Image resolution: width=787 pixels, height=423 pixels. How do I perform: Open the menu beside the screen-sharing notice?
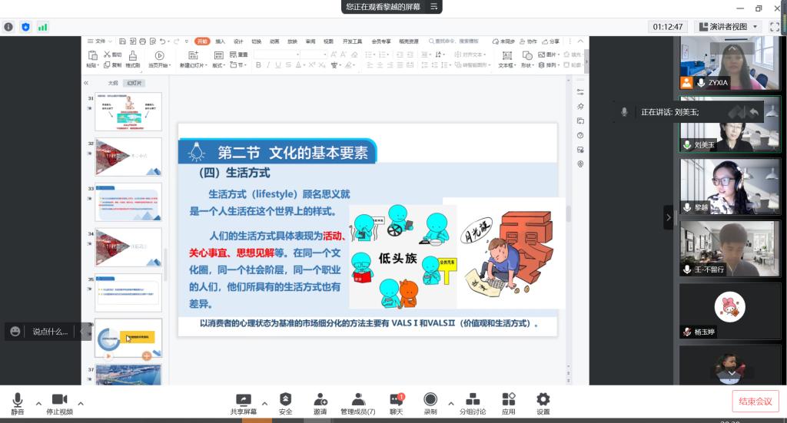[x=434, y=7]
